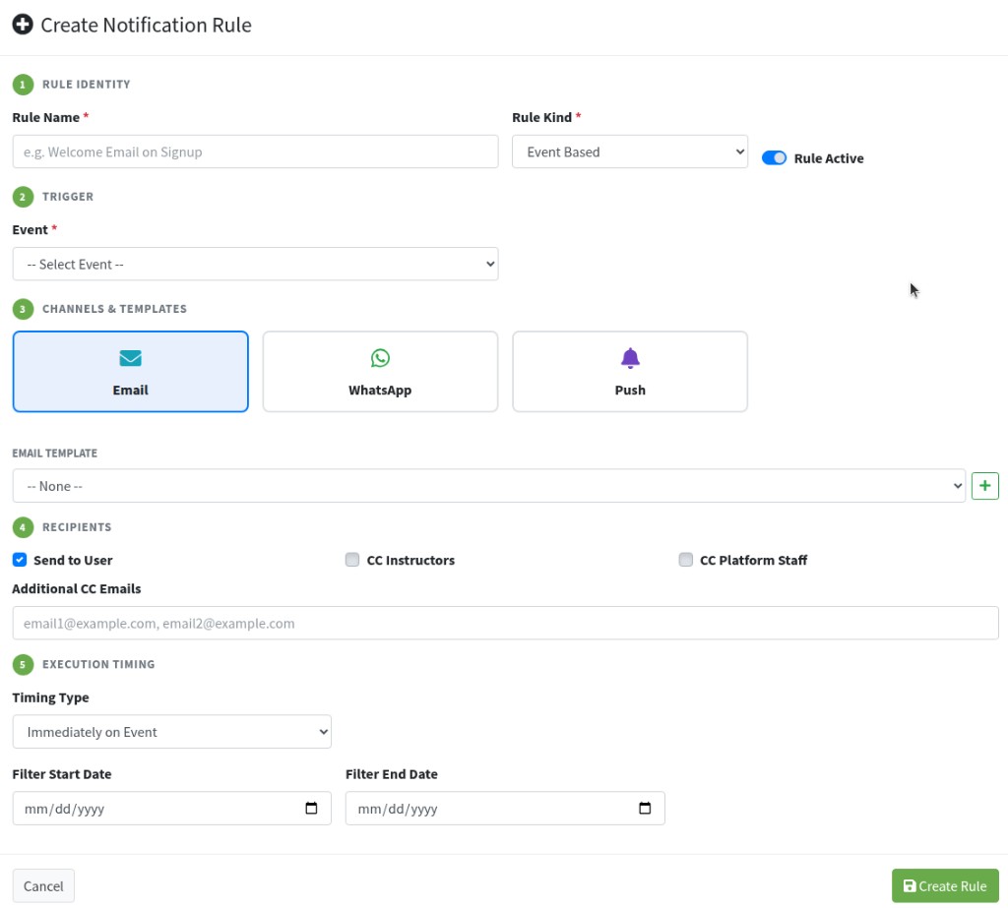The width and height of the screenshot is (1008, 908).
Task: Select the WhatsApp channel card
Action: coord(380,372)
